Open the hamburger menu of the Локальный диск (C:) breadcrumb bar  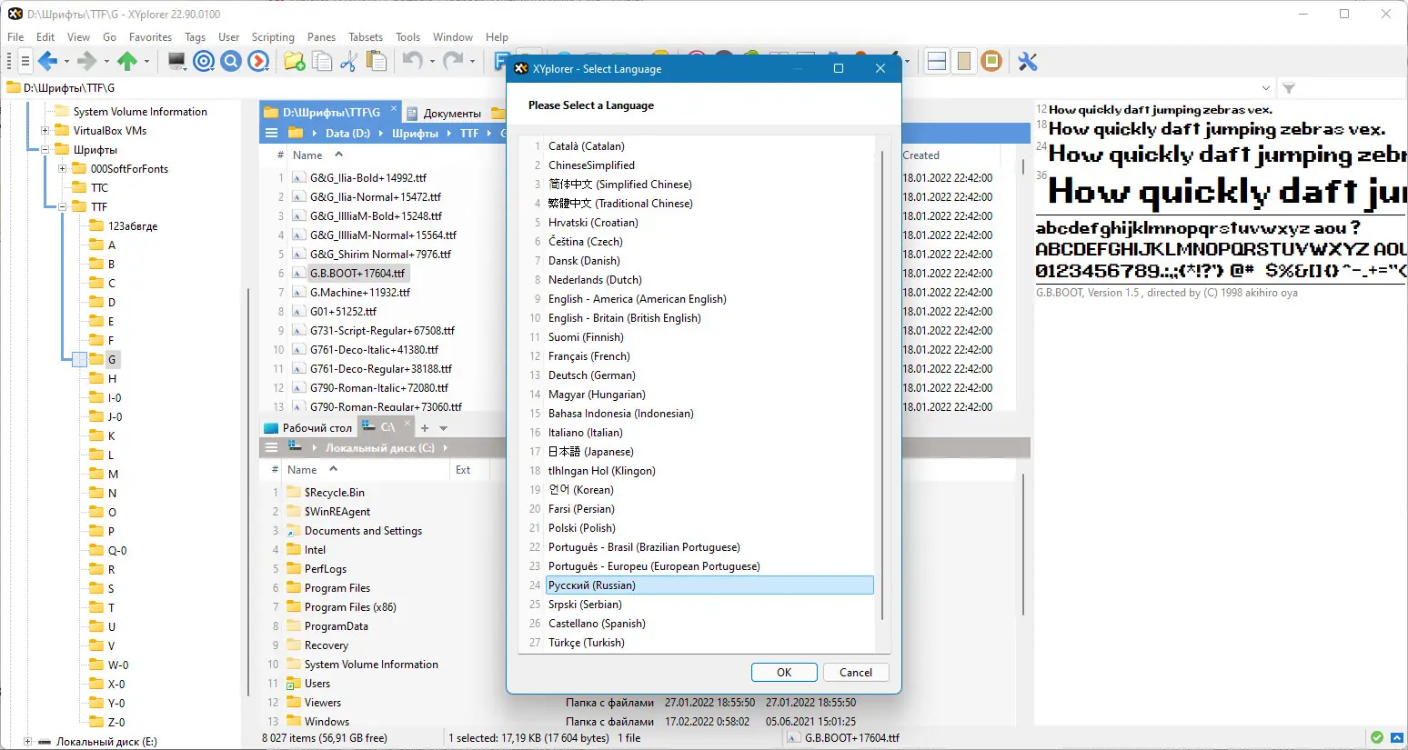[271, 447]
